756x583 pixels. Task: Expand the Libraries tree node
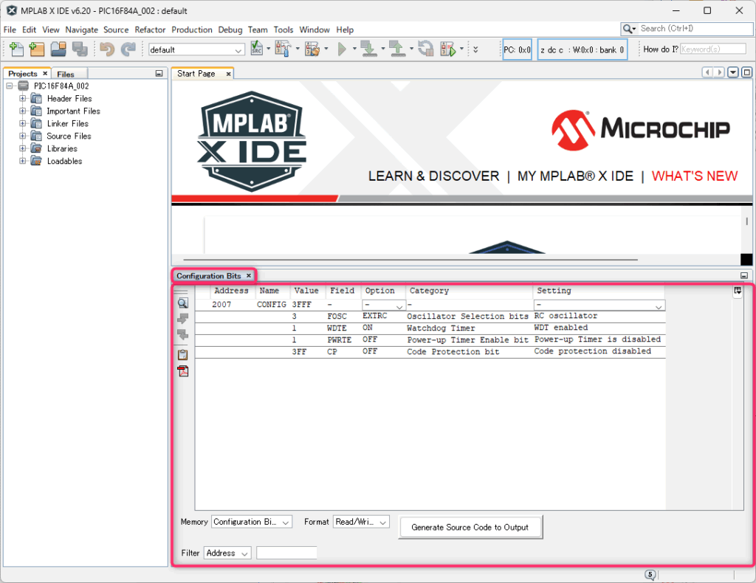click(x=23, y=148)
